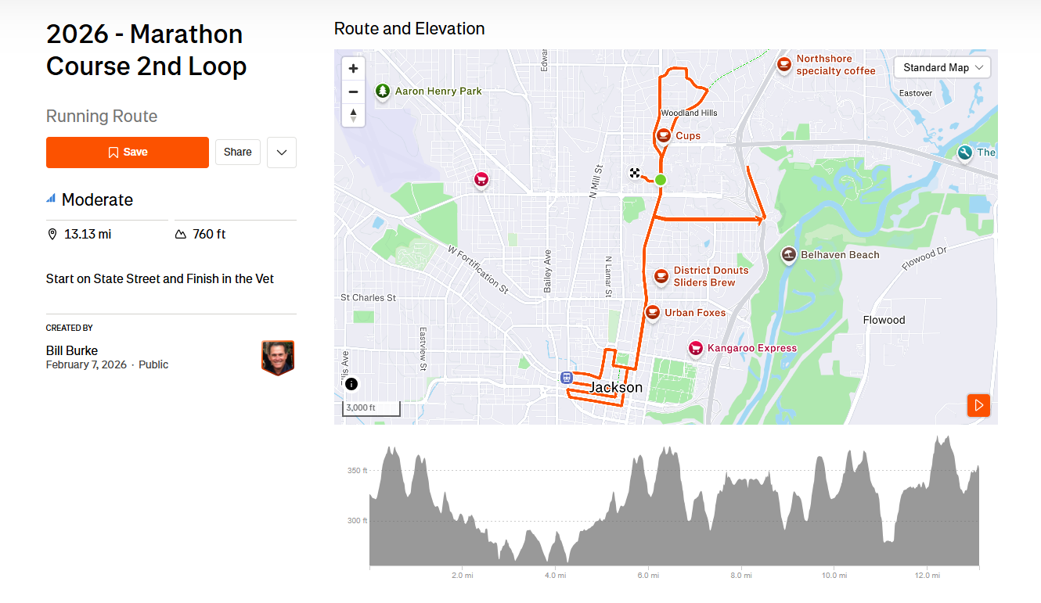1041x603 pixels.
Task: Click Bill Burke's profile photo
Action: coord(277,357)
